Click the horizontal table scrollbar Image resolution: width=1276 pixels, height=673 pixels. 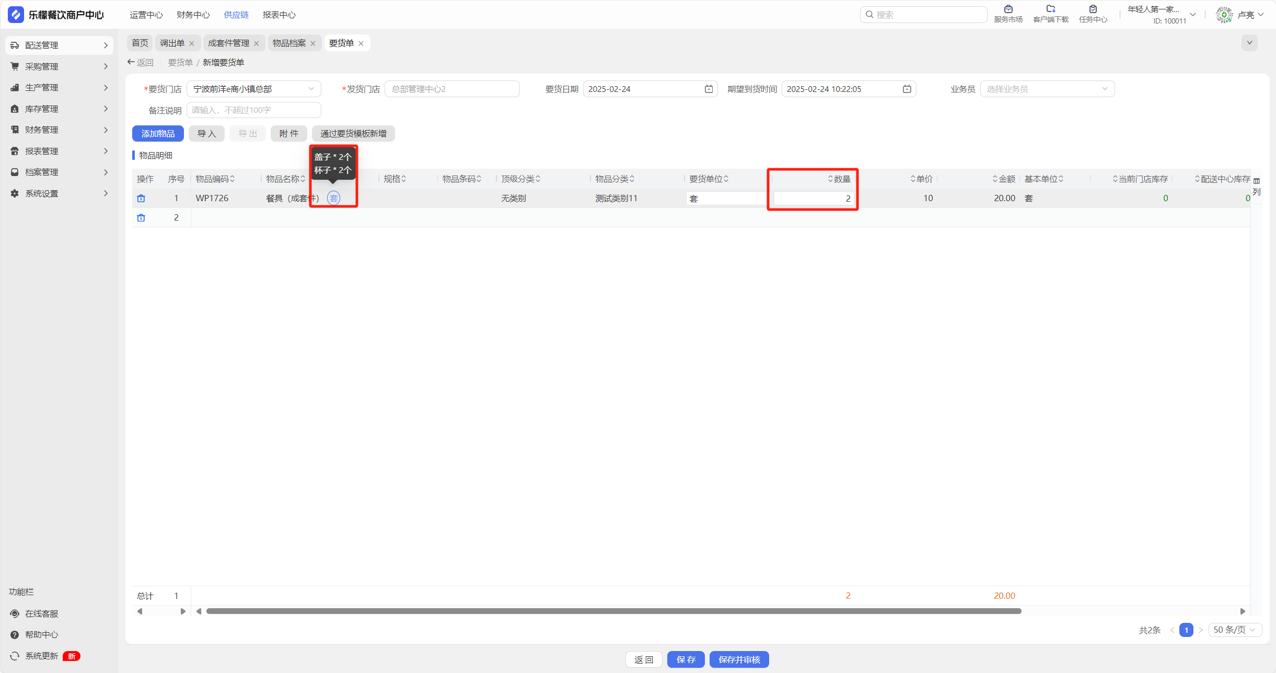click(x=613, y=611)
